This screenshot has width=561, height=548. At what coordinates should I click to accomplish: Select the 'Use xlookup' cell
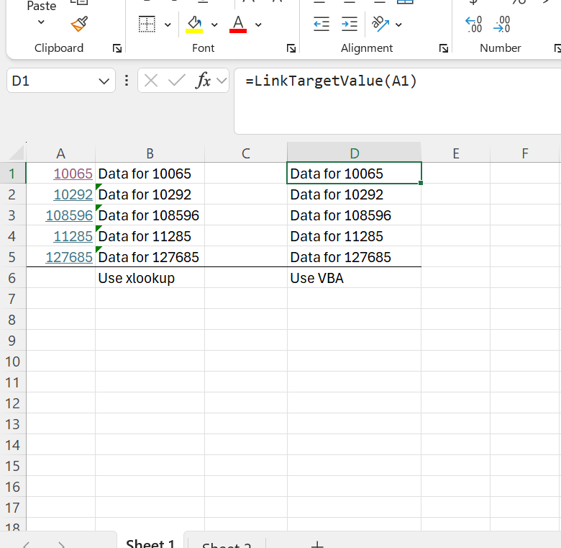pos(150,278)
